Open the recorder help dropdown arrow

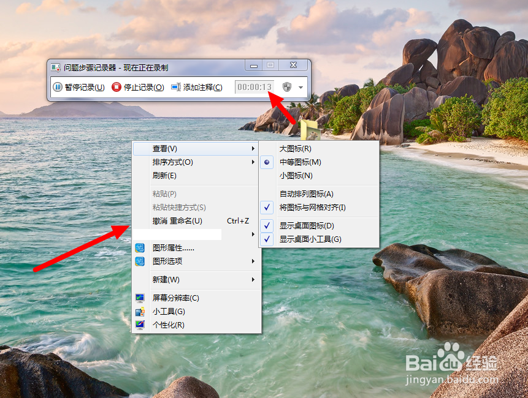(x=300, y=88)
